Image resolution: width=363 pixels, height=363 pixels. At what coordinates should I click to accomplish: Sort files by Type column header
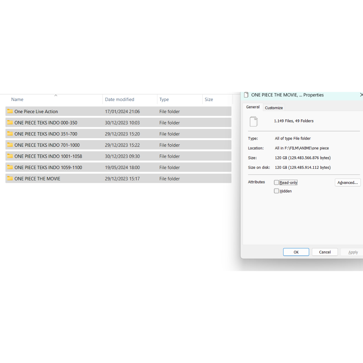coord(164,100)
